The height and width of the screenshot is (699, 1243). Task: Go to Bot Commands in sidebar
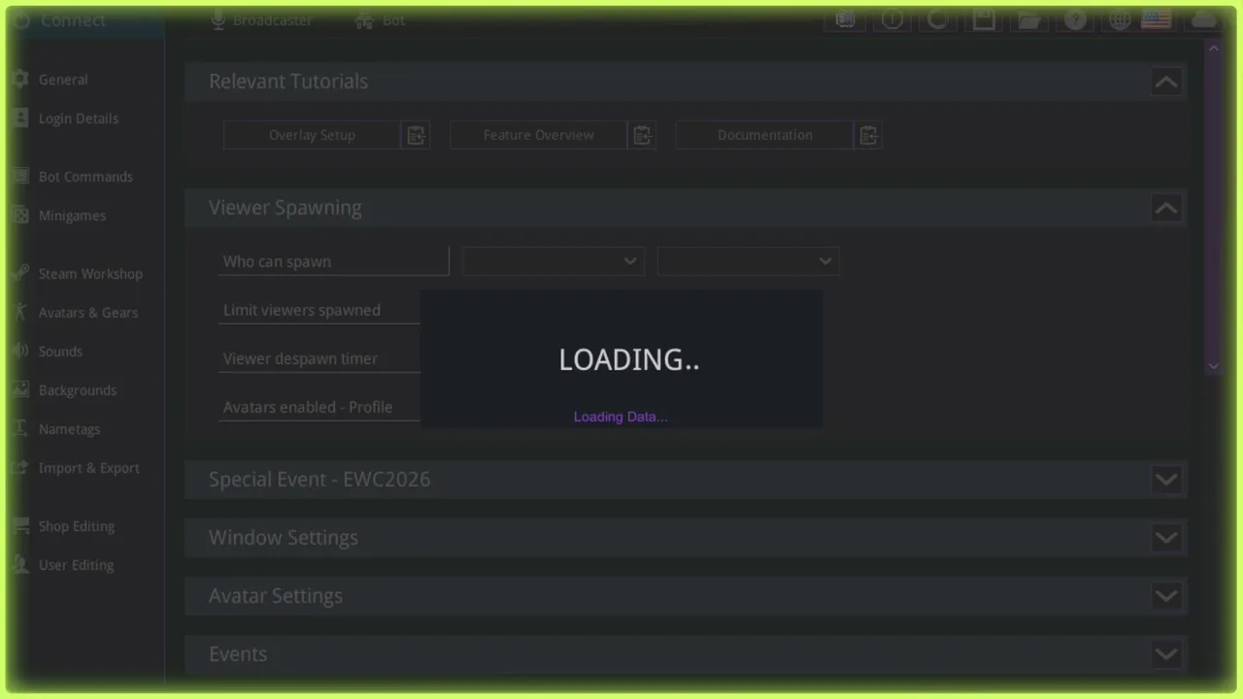(x=85, y=177)
